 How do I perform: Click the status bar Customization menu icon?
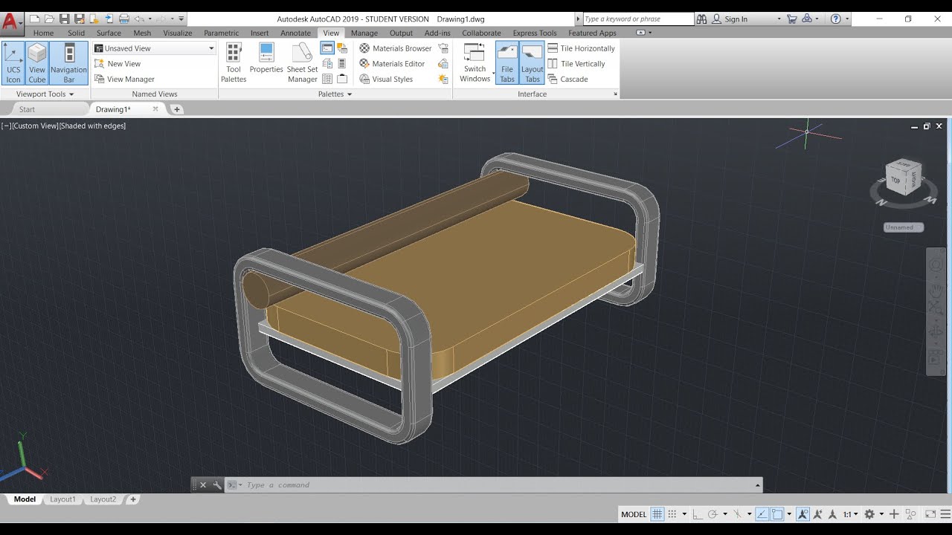coord(946,514)
